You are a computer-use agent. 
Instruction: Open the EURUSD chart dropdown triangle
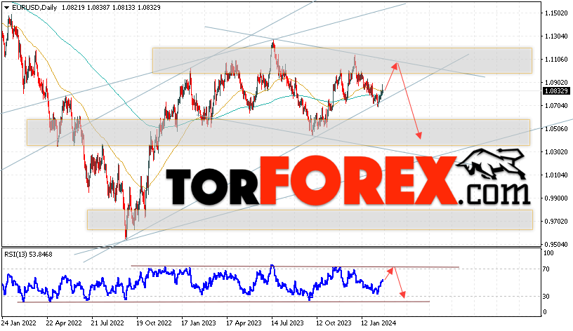[6, 8]
